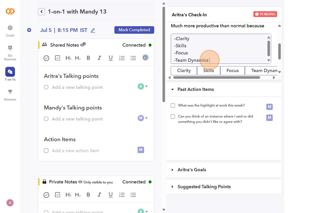The image size is (316, 213).
Task: Click the 'Only visible to you' label
Action: 98,182
